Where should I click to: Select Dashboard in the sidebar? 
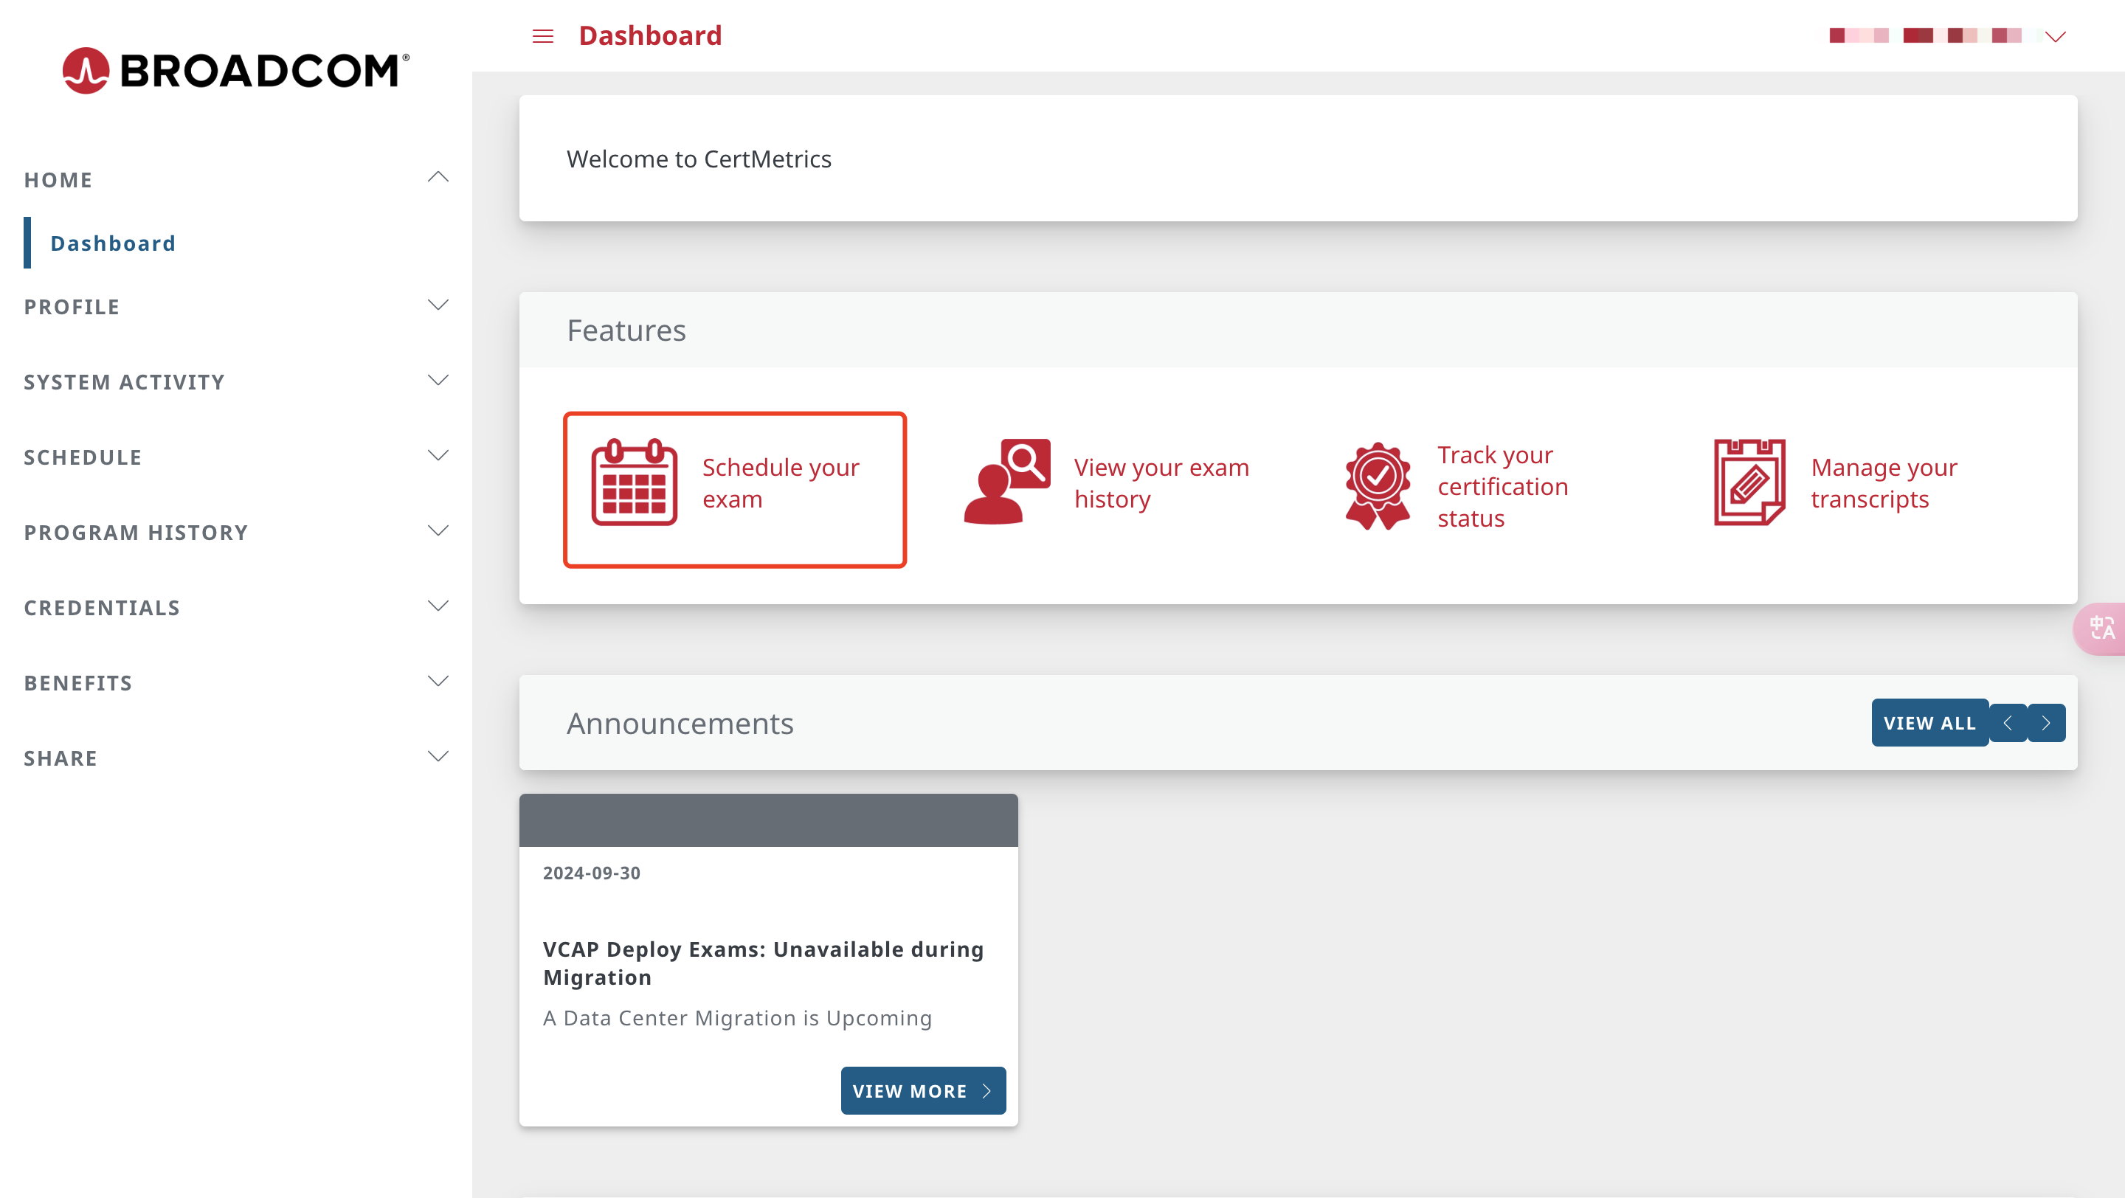point(113,243)
